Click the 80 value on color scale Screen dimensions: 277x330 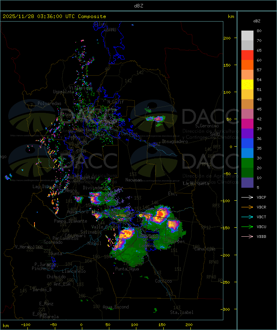pos(259,31)
